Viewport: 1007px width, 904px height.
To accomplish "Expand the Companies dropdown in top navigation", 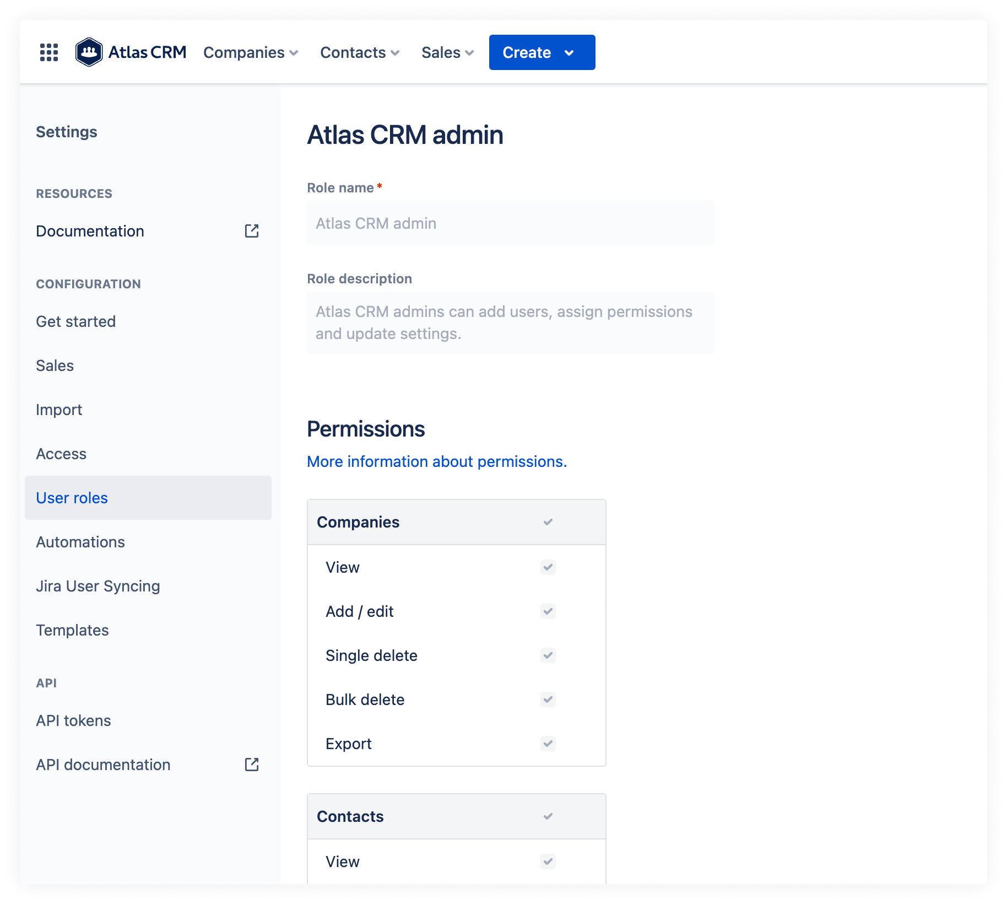I will 251,52.
